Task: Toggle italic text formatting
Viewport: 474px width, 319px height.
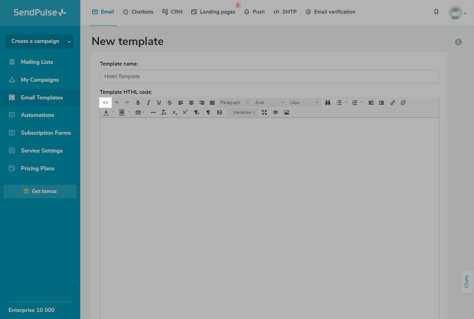Action: 148,103
